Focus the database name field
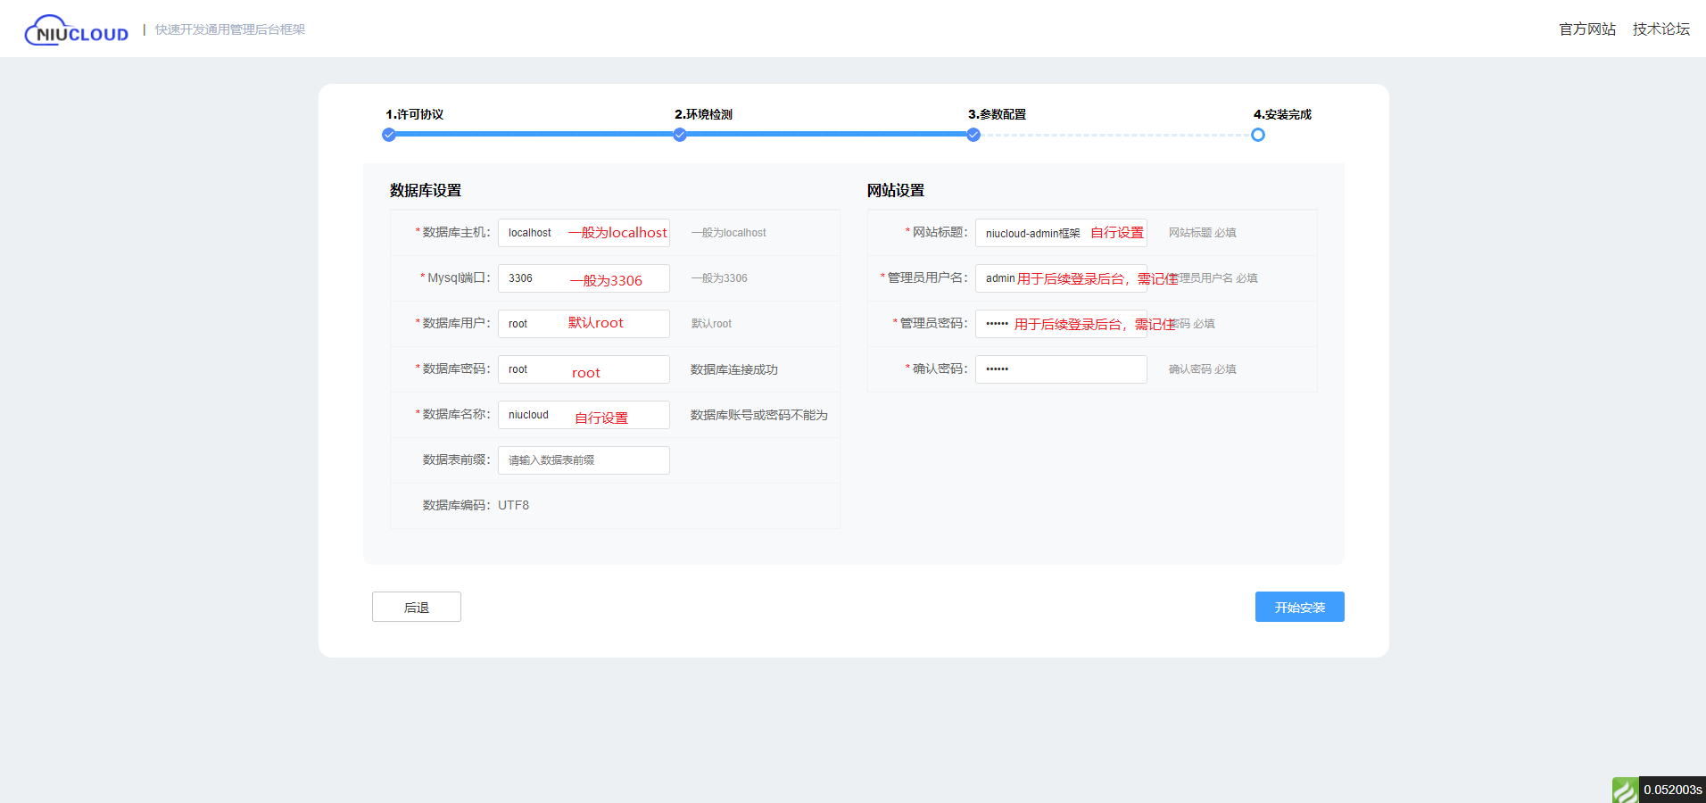 584,415
